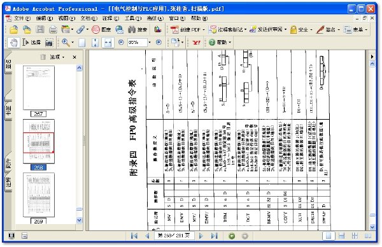Click the Security (安全) button
The height and width of the screenshot is (247, 382).
[301, 30]
